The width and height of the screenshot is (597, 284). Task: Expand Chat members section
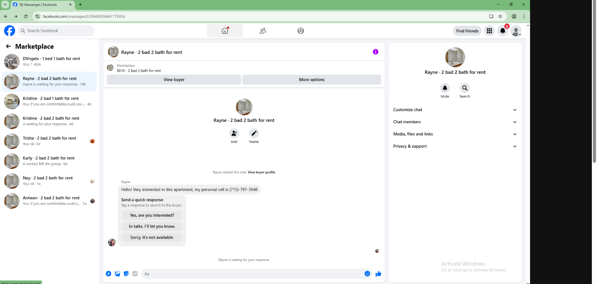[455, 122]
